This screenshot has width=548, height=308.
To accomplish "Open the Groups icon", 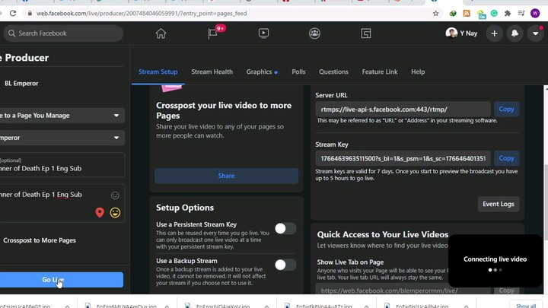I will [x=314, y=33].
